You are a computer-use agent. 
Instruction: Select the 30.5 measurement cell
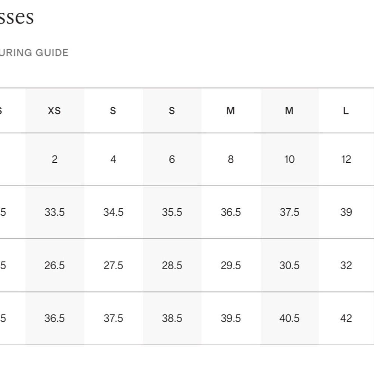(289, 266)
